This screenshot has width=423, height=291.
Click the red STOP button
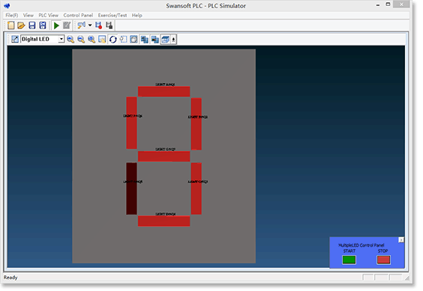pos(383,260)
